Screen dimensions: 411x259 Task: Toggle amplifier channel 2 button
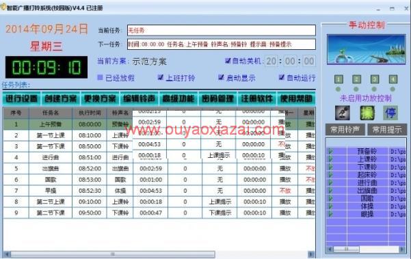coord(356,79)
